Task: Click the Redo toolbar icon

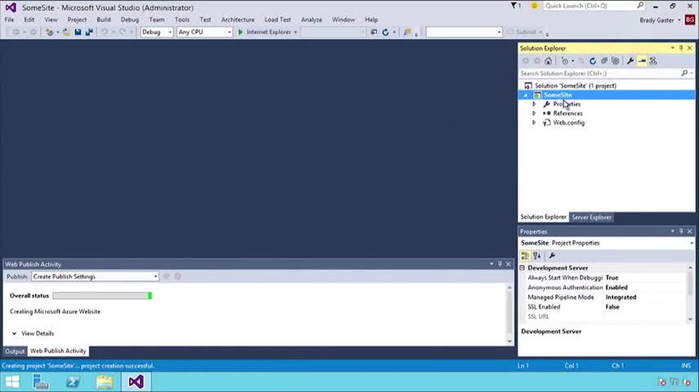Action: (122, 32)
